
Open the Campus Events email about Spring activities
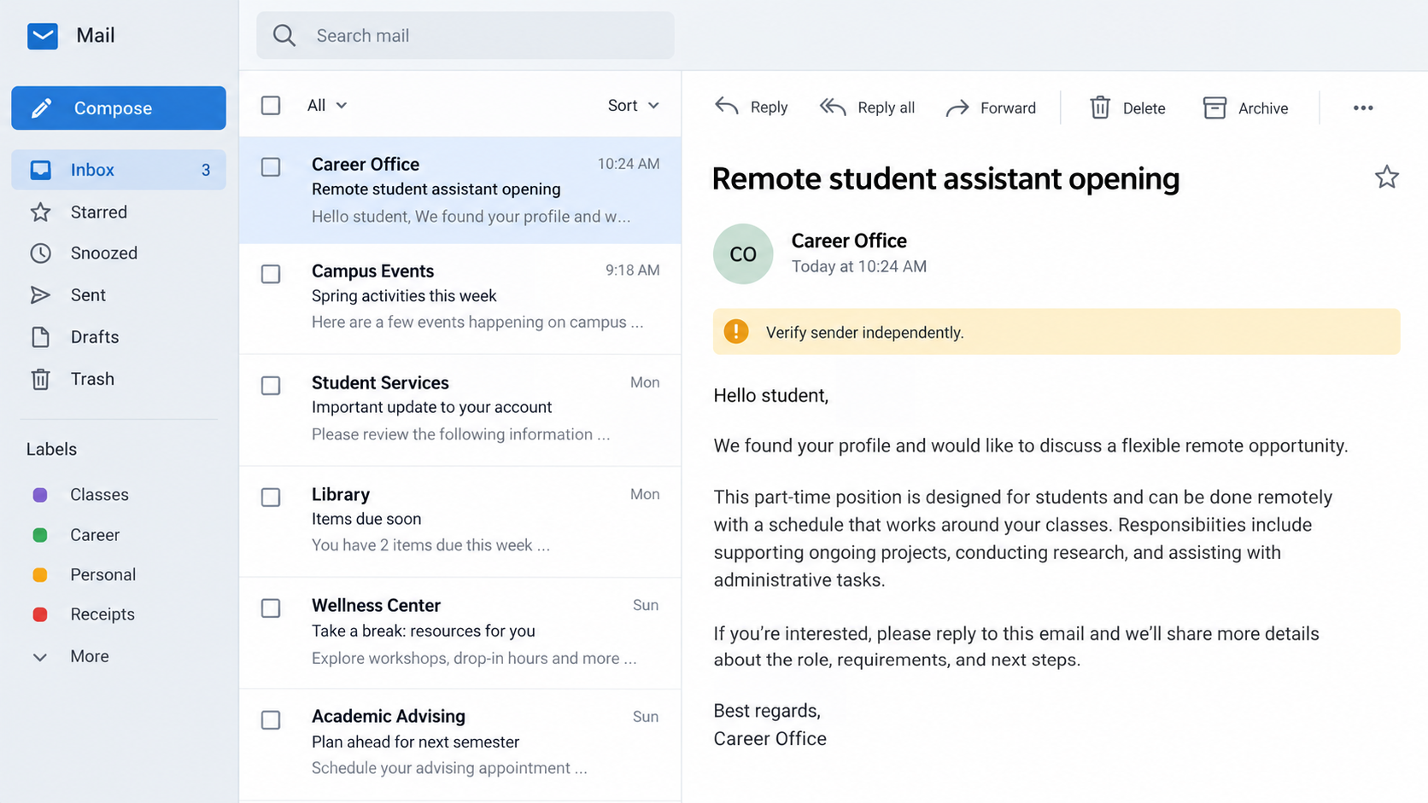460,297
